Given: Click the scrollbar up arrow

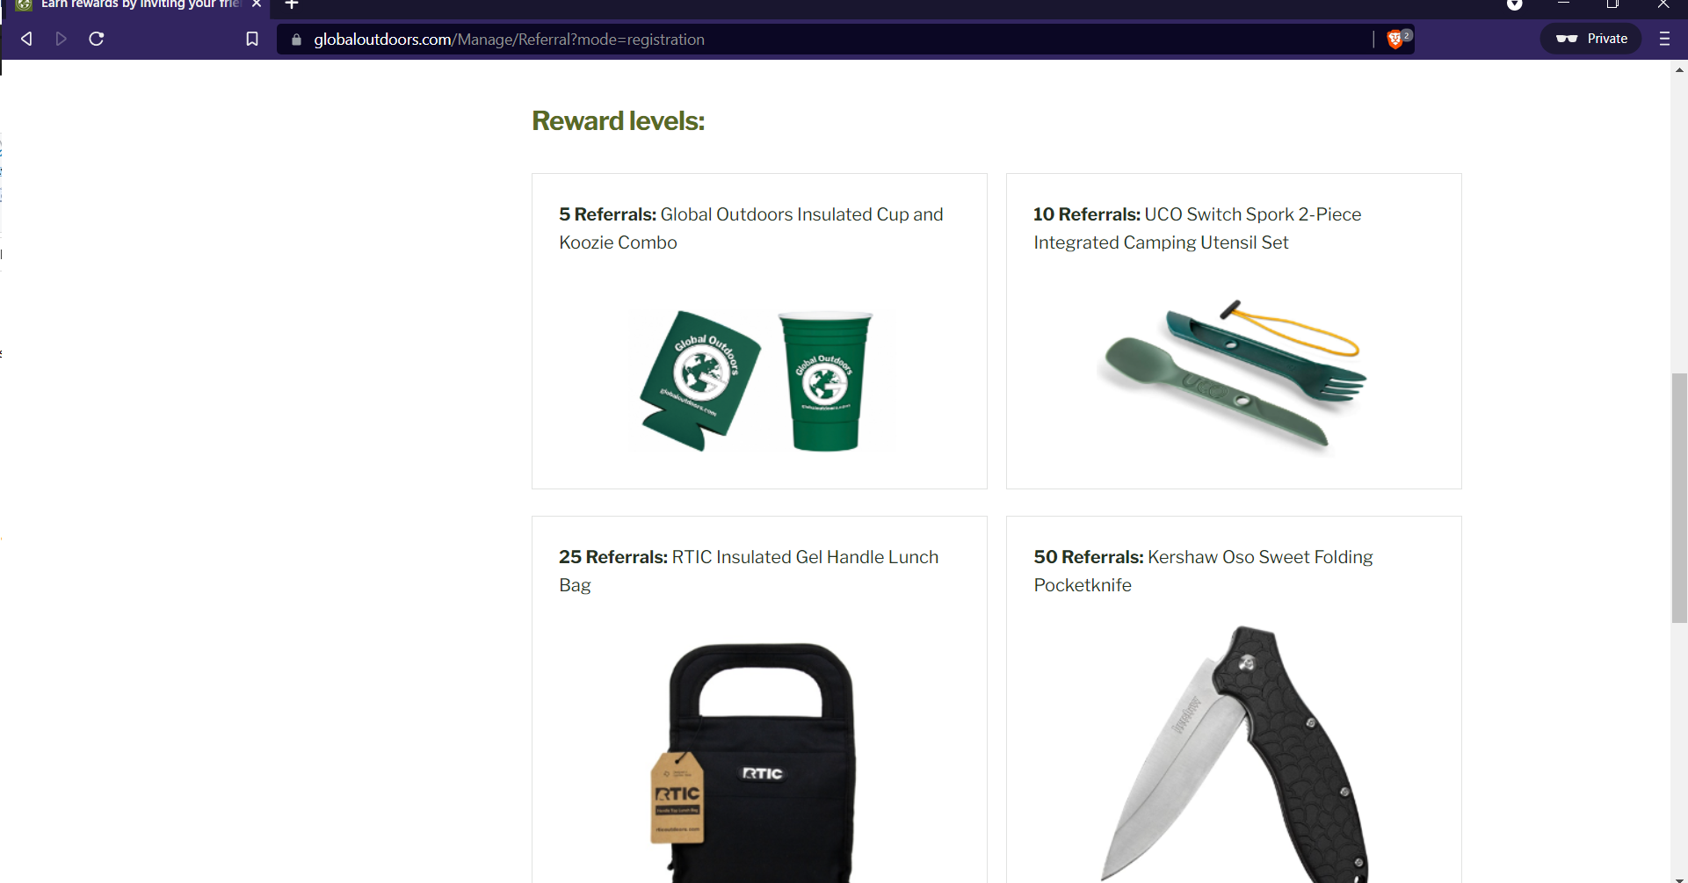Looking at the screenshot, I should pyautogui.click(x=1679, y=69).
